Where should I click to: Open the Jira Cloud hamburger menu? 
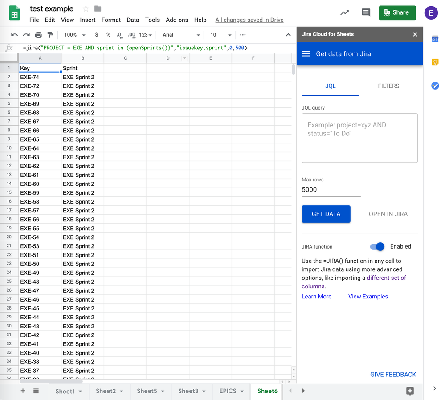click(306, 53)
